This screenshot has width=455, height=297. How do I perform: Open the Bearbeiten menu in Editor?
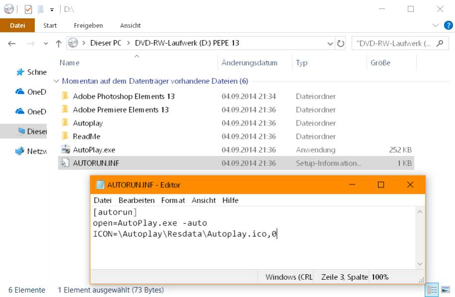136,200
